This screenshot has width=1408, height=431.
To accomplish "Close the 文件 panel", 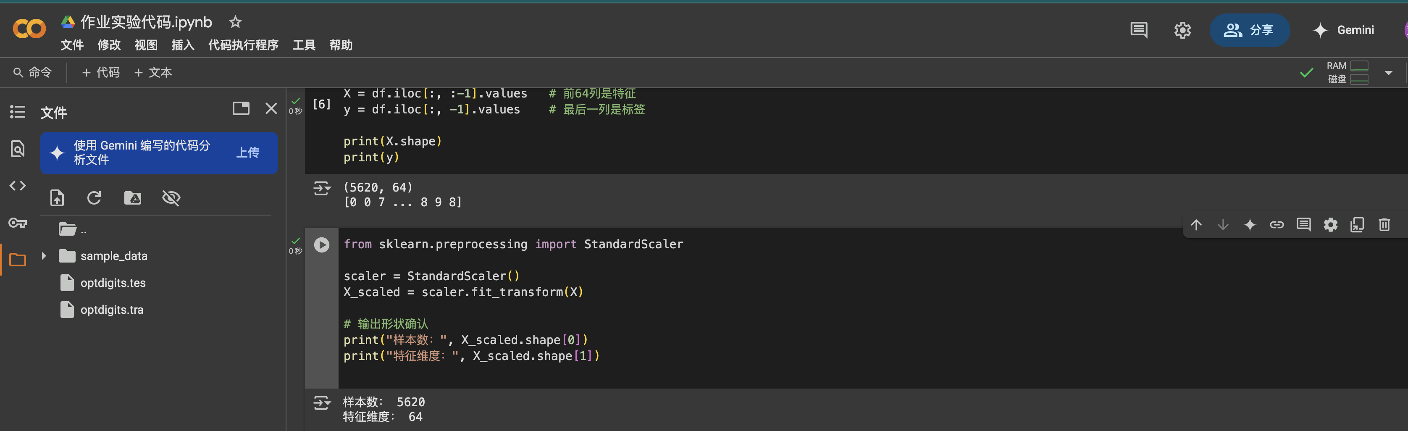I will pos(271,108).
